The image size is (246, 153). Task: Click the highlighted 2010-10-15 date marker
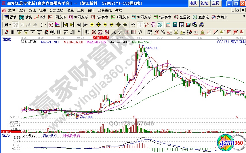click(x=100, y=38)
